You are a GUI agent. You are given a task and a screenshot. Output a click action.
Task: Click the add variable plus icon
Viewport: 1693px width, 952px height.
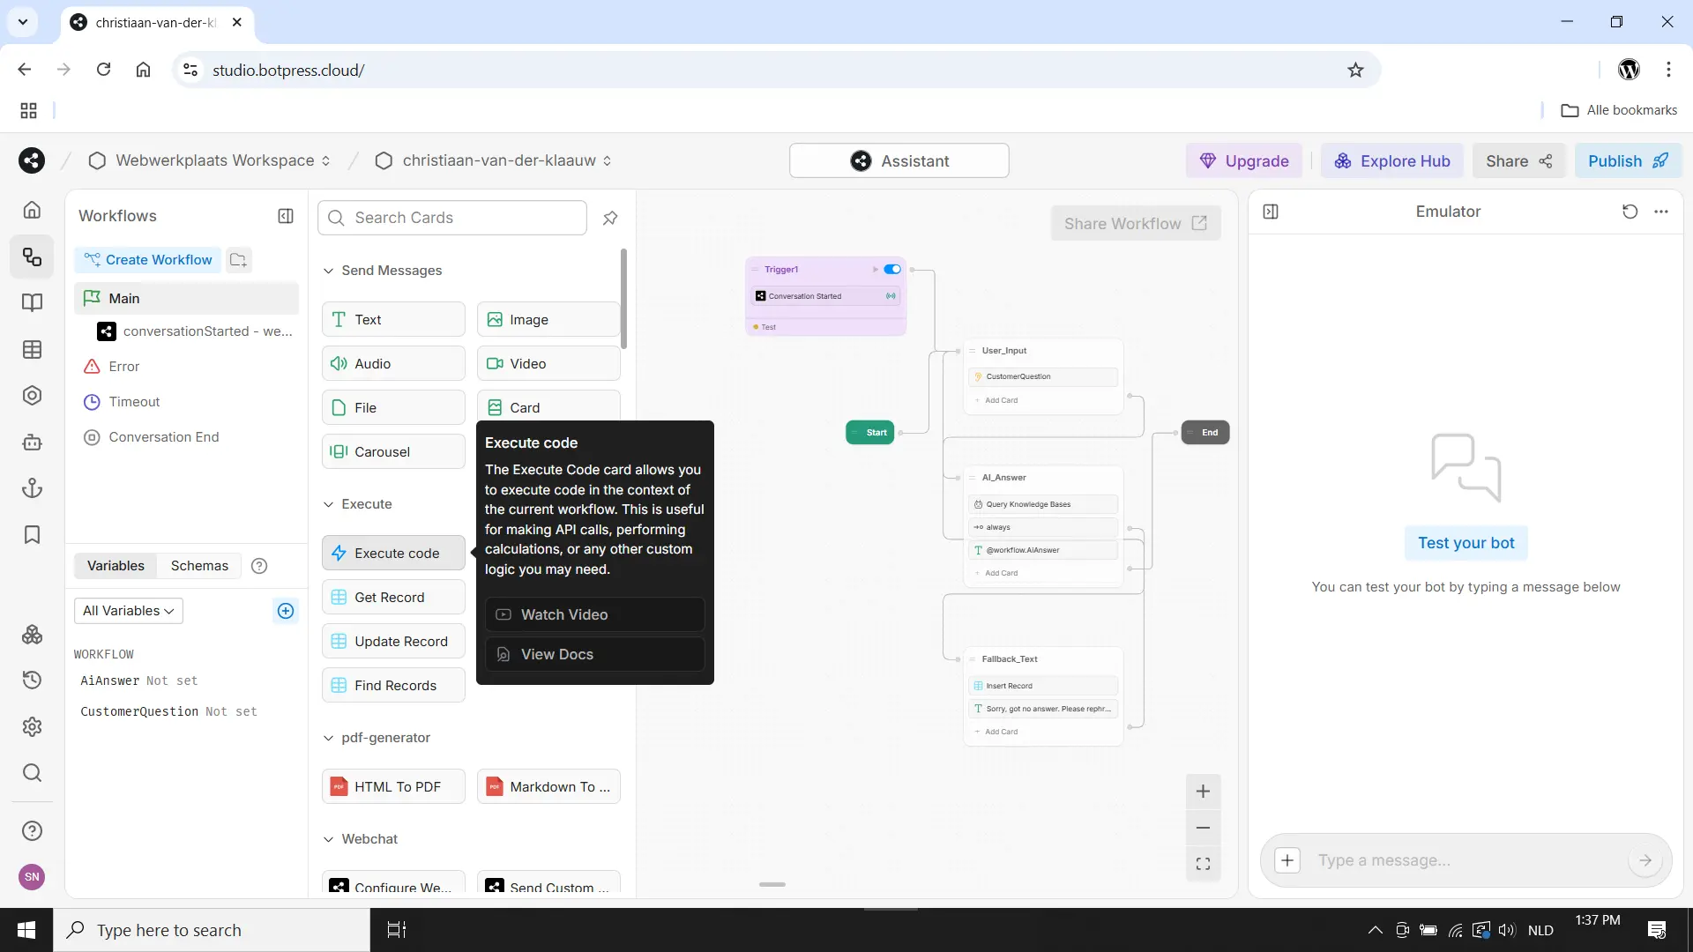(x=286, y=611)
